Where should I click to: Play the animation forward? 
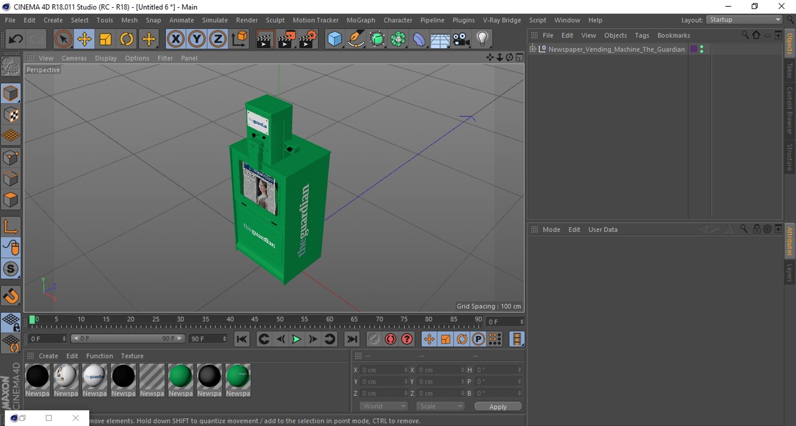[x=296, y=339]
